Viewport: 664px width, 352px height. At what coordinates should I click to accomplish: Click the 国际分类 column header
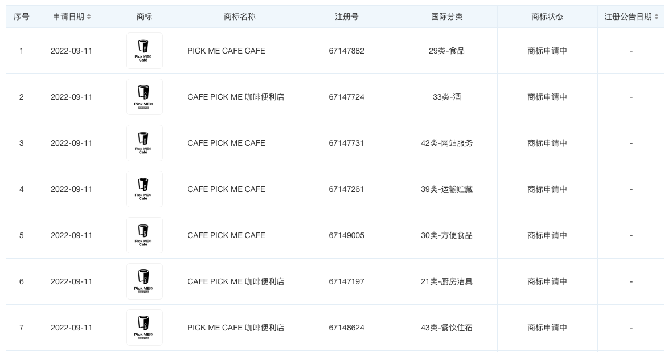pos(447,17)
